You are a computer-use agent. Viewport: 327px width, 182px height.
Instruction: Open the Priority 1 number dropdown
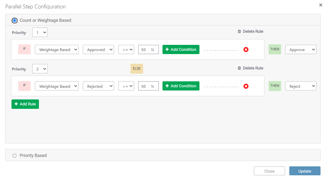click(x=40, y=32)
